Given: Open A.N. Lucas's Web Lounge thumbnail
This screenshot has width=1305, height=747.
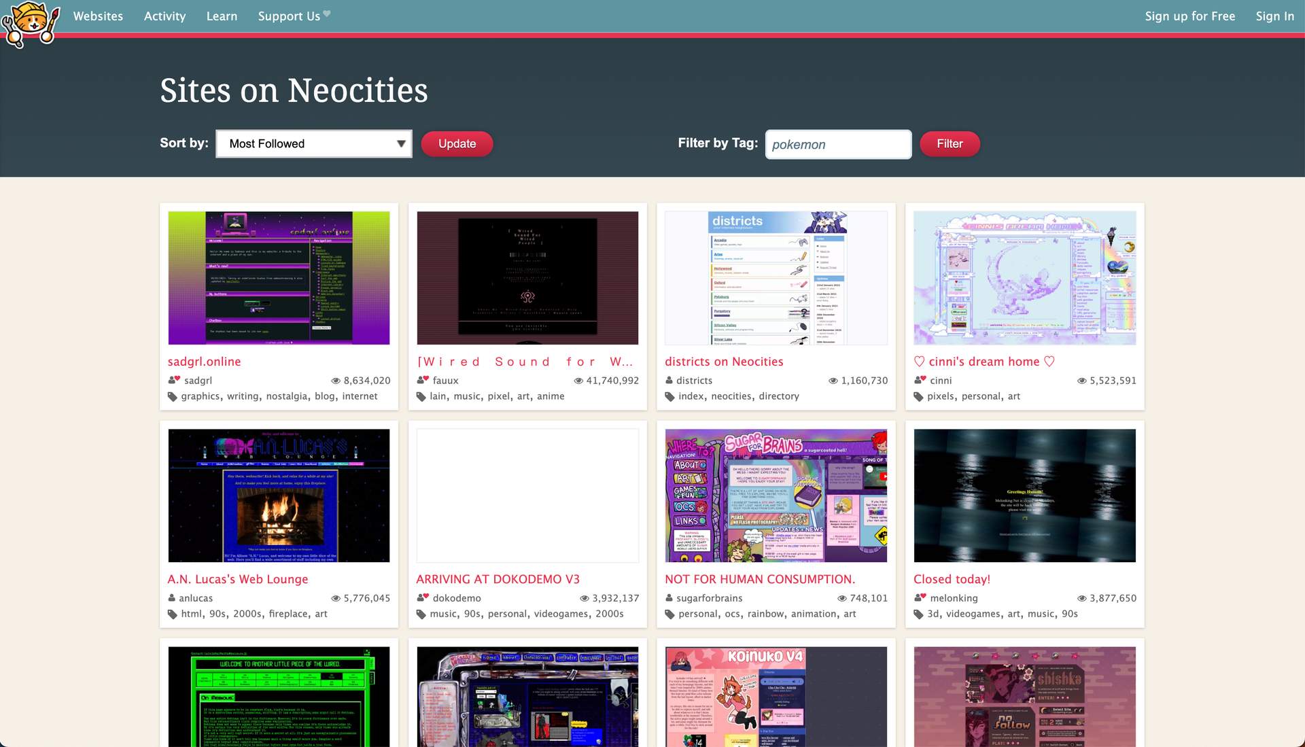Looking at the screenshot, I should pos(279,495).
